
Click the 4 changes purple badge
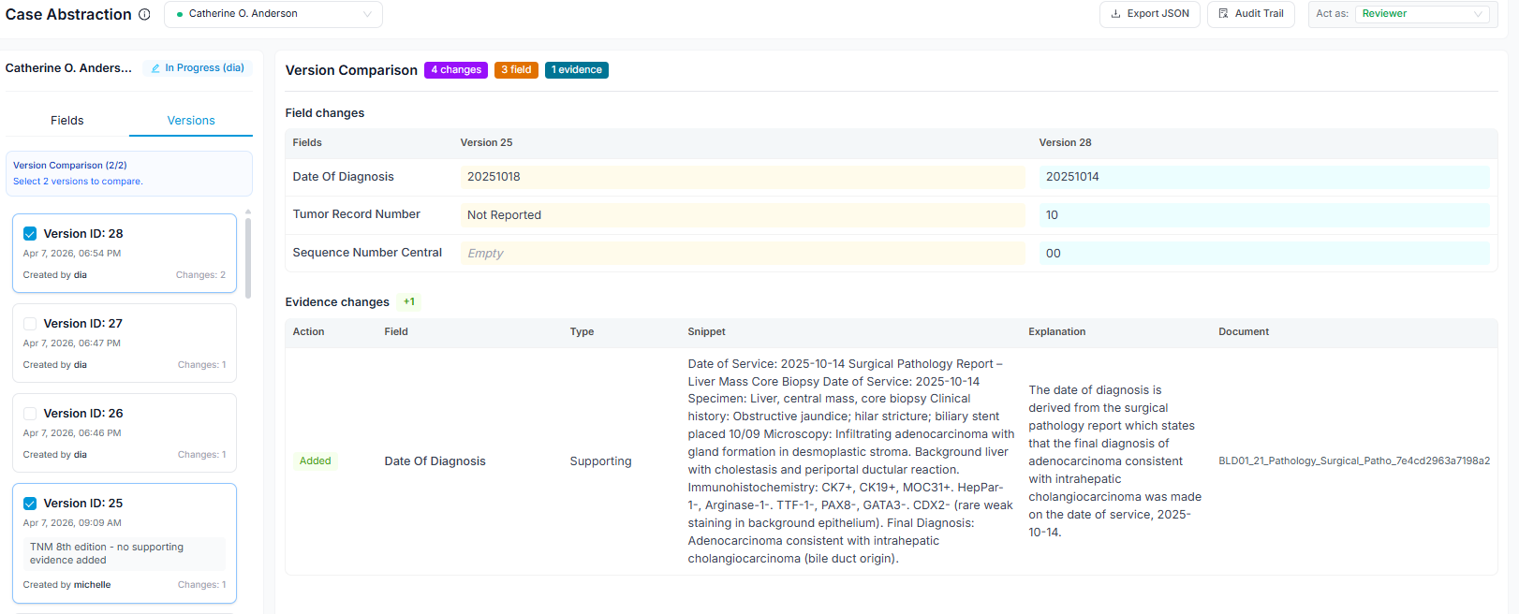456,70
